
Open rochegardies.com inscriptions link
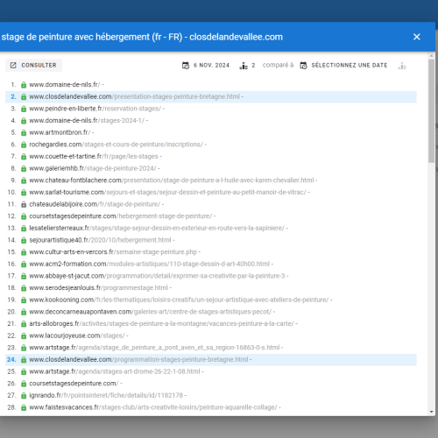point(116,145)
